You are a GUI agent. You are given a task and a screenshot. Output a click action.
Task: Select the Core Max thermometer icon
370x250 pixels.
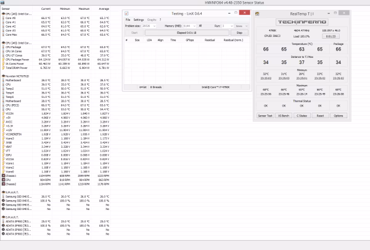tap(3, 34)
